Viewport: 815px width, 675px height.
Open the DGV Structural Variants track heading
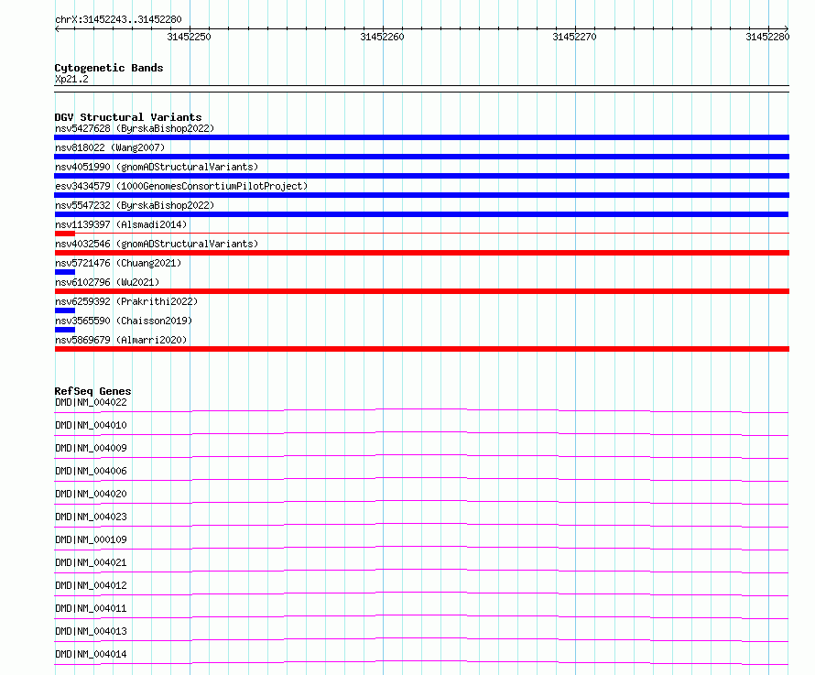tap(128, 117)
